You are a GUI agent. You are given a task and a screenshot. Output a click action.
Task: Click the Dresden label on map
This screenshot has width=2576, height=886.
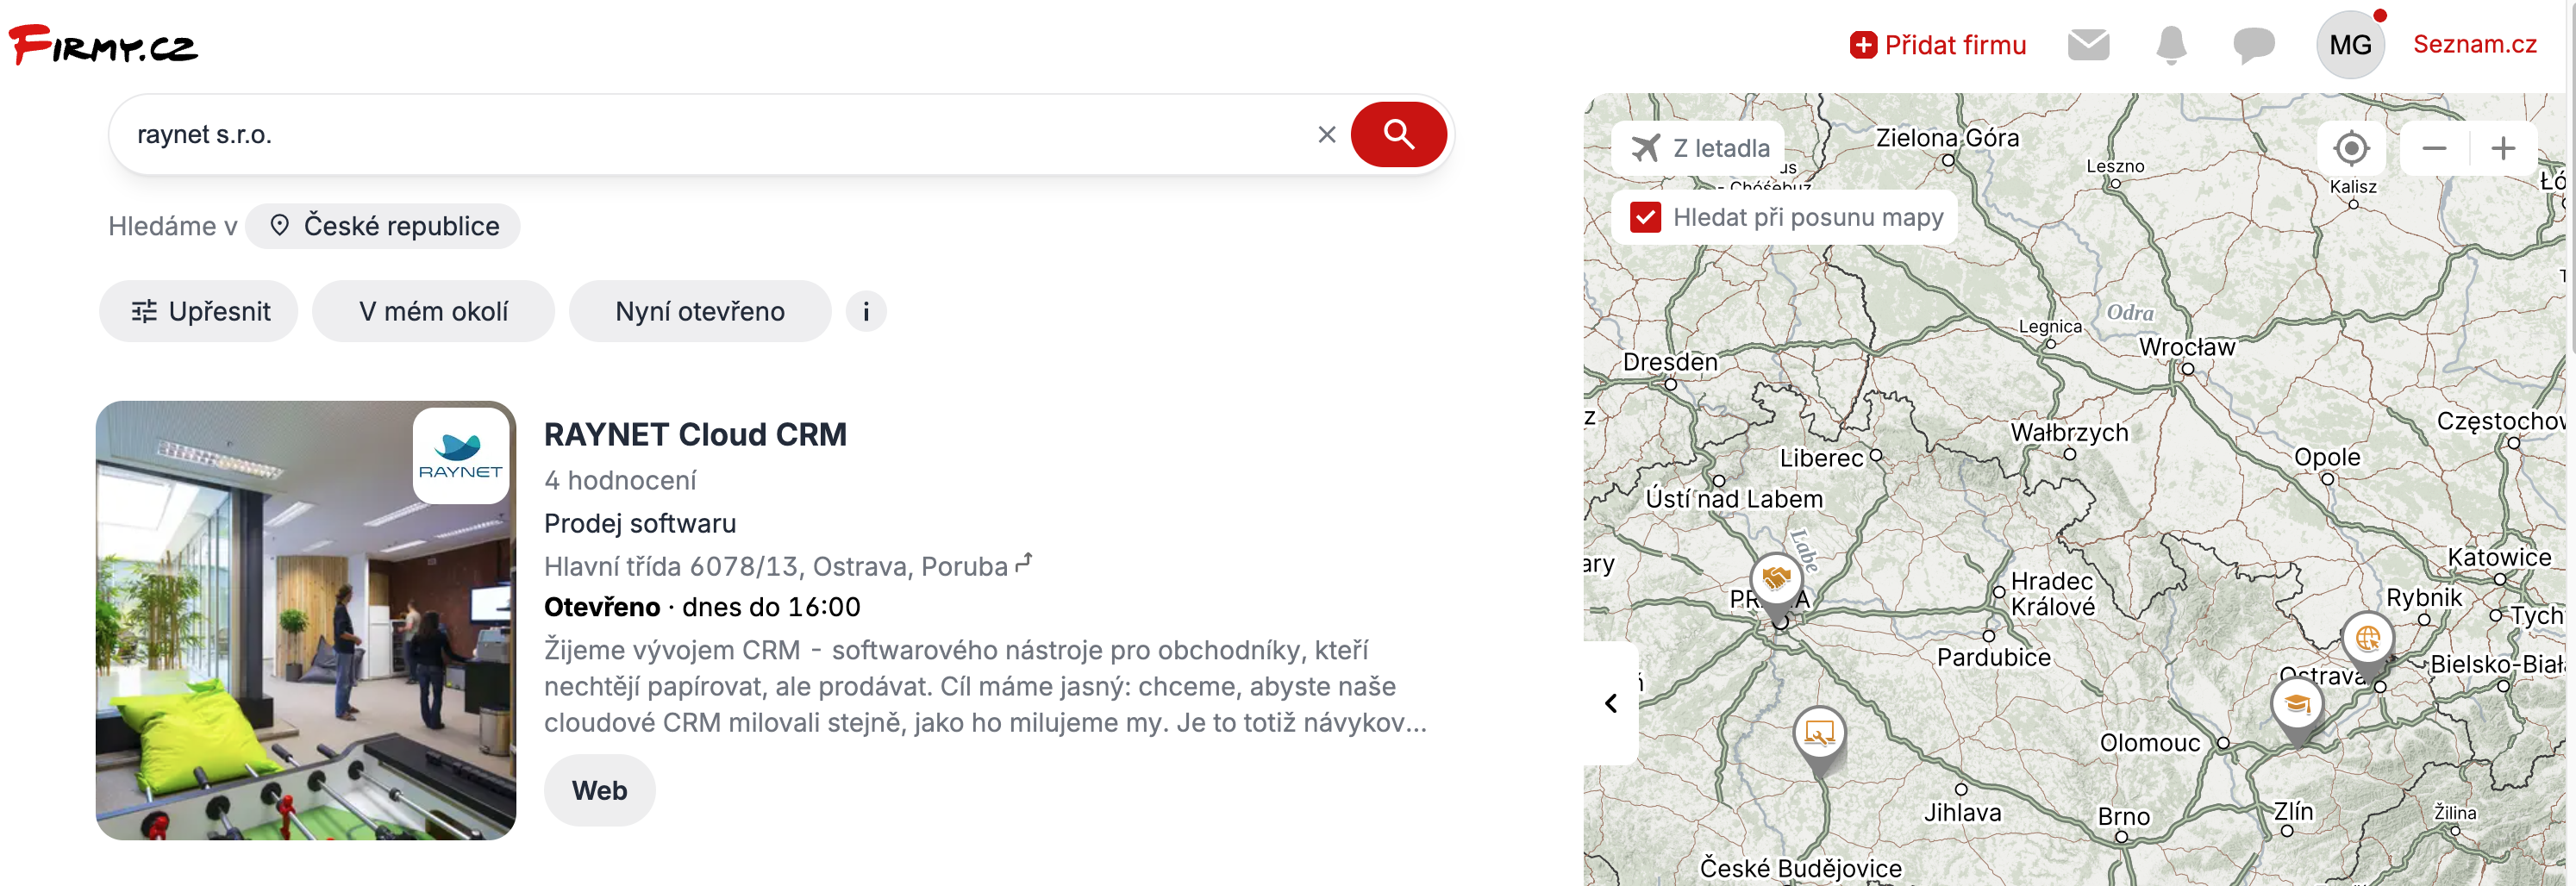tap(1669, 362)
